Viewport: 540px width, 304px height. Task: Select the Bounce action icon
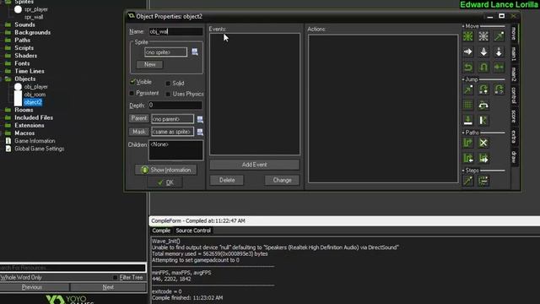[483, 120]
